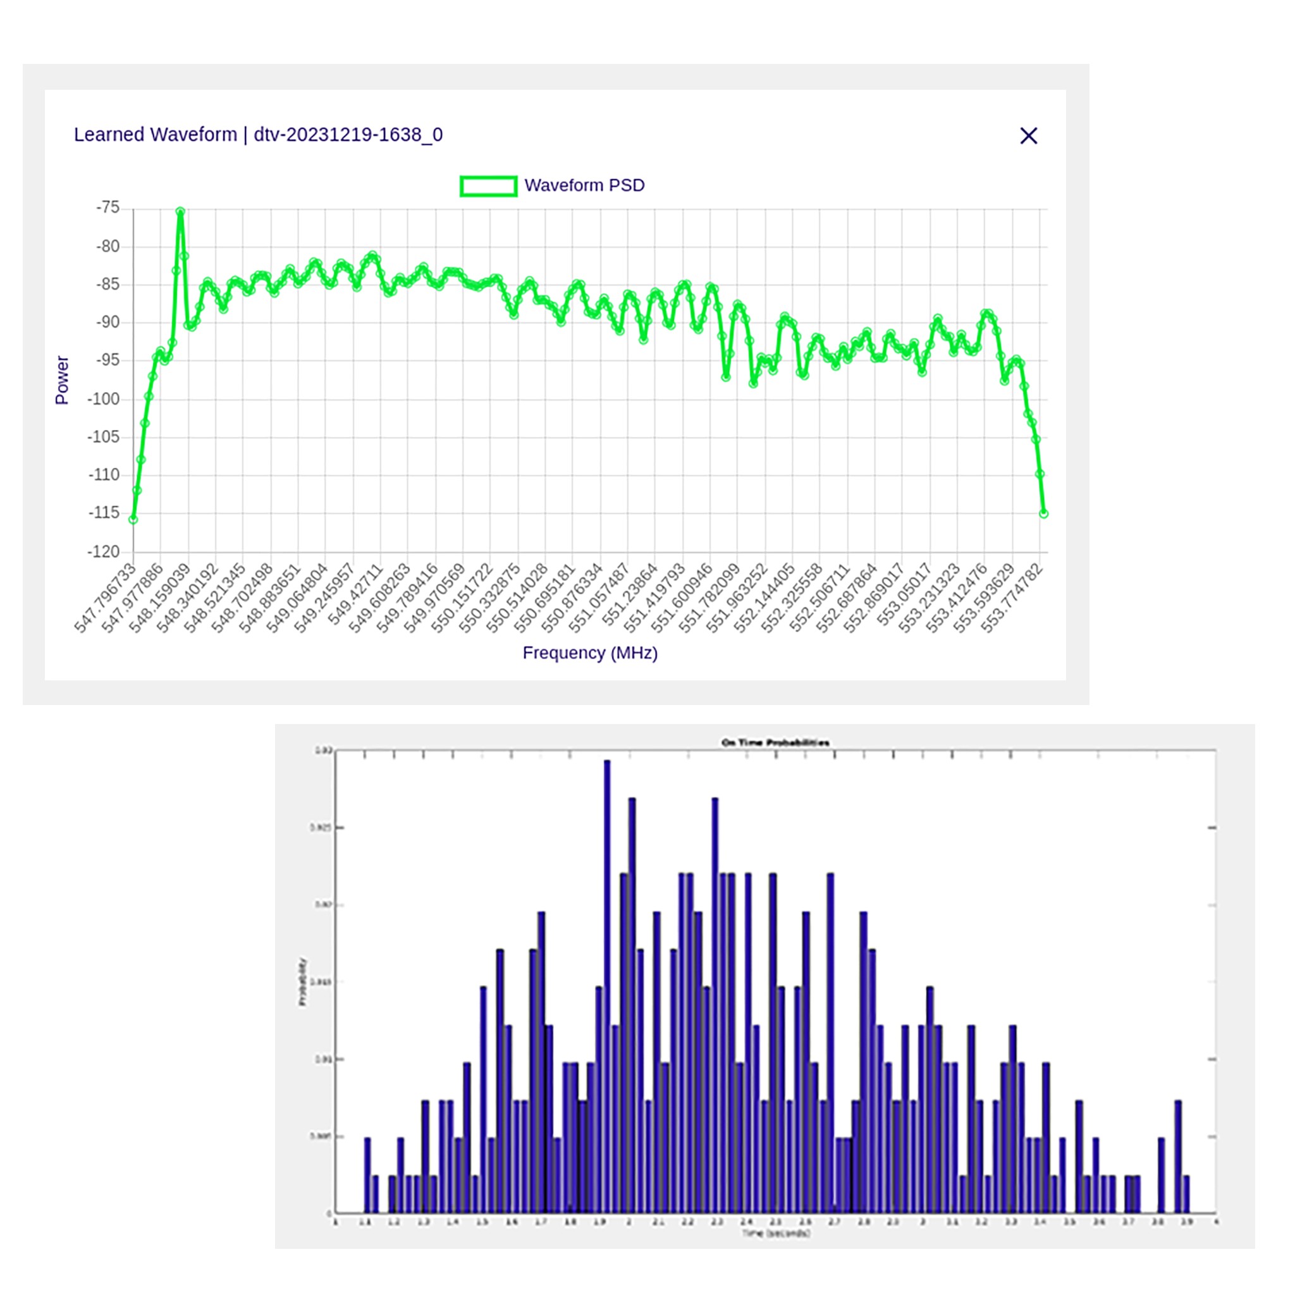This screenshot has width=1295, height=1295.
Task: Click the Learned Waveform dtv-20231219-1638_0 title
Action: pos(258,135)
